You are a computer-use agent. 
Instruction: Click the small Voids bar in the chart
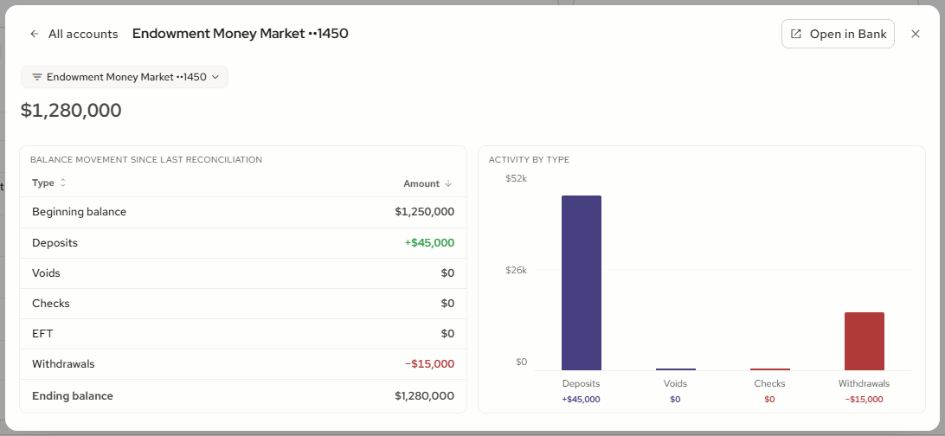pyautogui.click(x=675, y=369)
